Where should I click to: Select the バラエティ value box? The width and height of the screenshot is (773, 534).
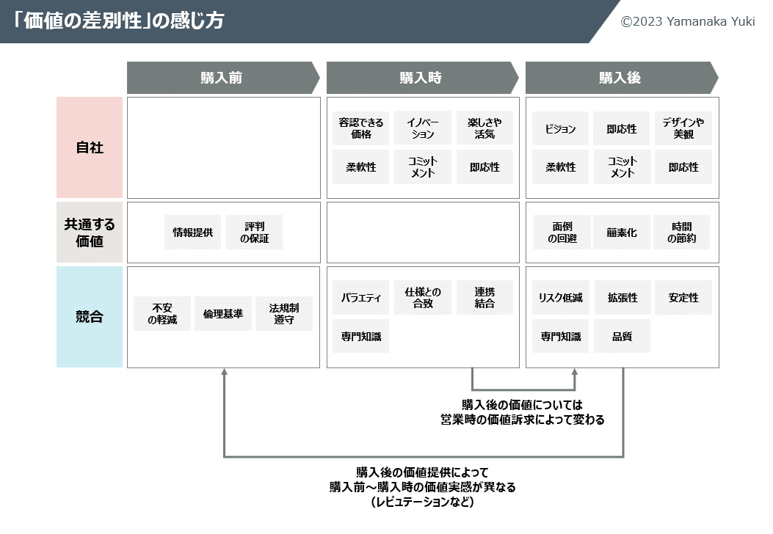coord(361,298)
